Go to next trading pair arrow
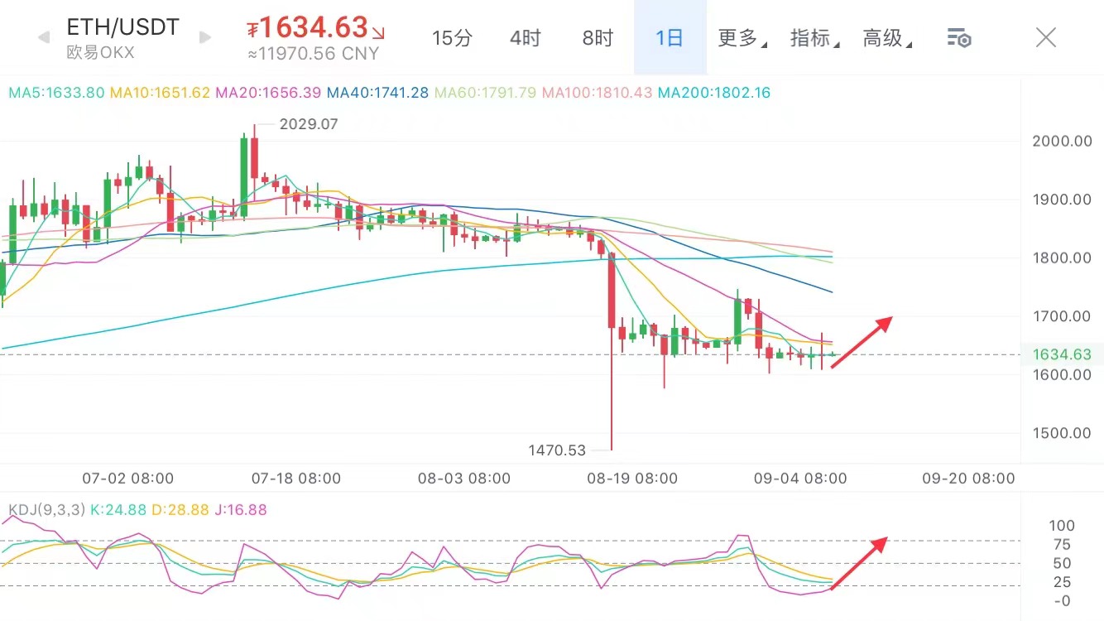The height and width of the screenshot is (621, 1104). click(205, 37)
